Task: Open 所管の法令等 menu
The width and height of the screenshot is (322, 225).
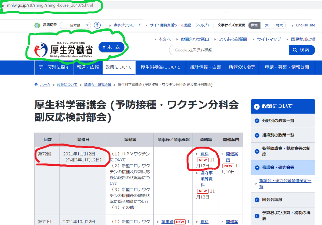Action: pyautogui.click(x=242, y=67)
